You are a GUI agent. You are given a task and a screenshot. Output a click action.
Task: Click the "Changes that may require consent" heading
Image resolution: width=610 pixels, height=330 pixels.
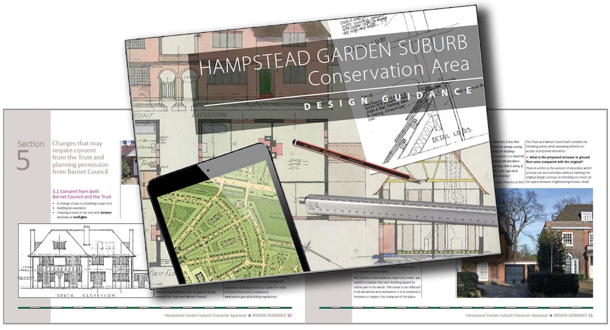coord(80,157)
